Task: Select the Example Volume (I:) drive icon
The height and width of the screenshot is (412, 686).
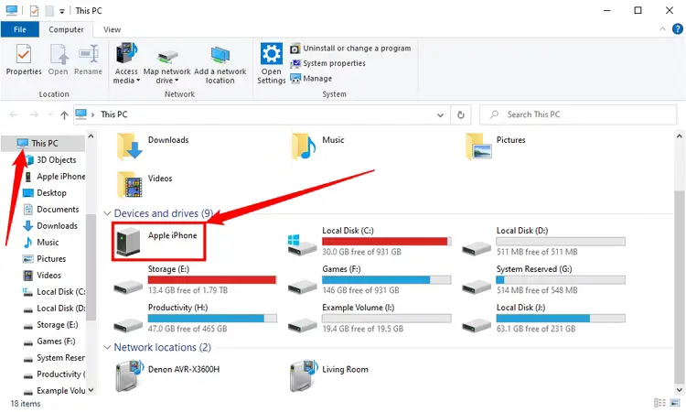Action: click(x=303, y=325)
